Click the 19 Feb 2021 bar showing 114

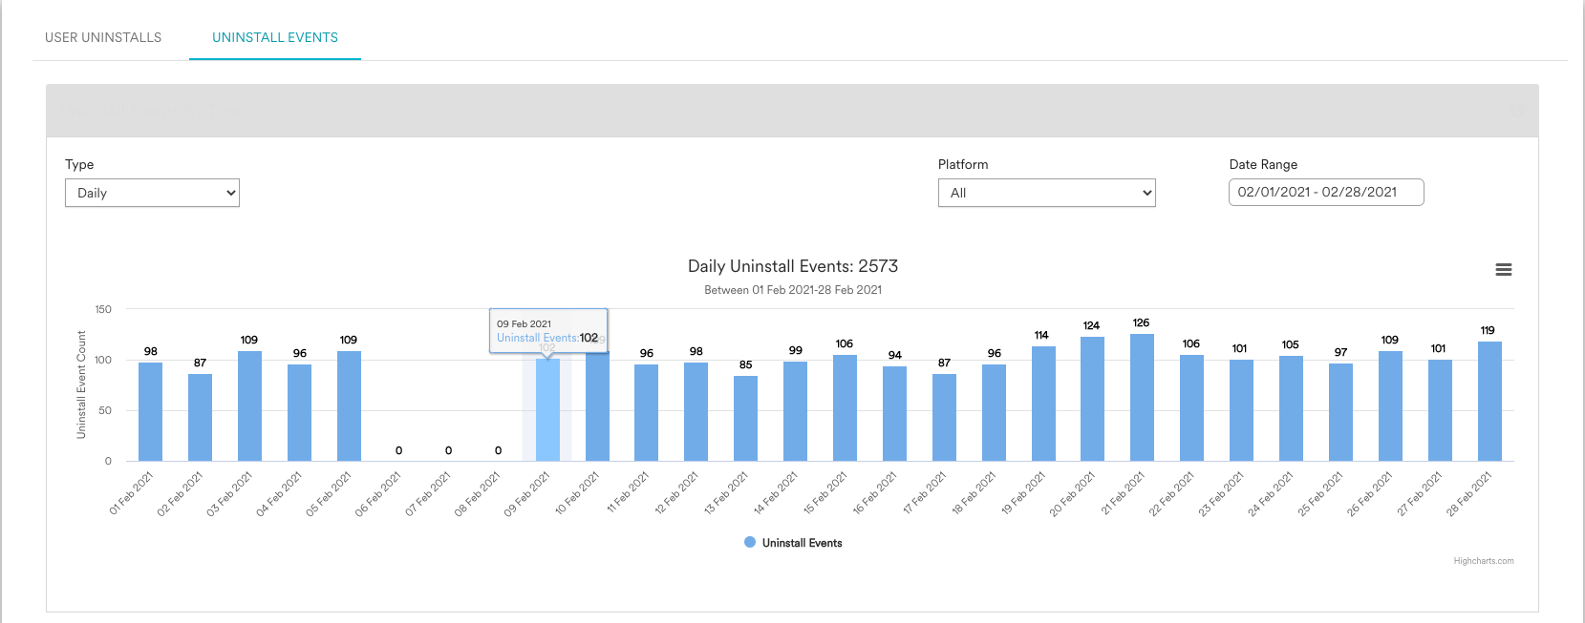tap(1043, 404)
